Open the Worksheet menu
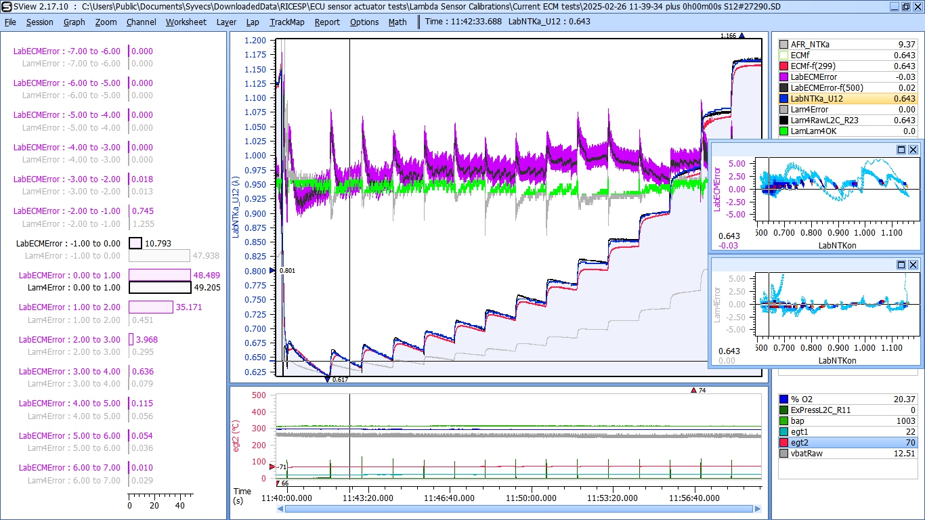The height and width of the screenshot is (520, 925). [186, 22]
